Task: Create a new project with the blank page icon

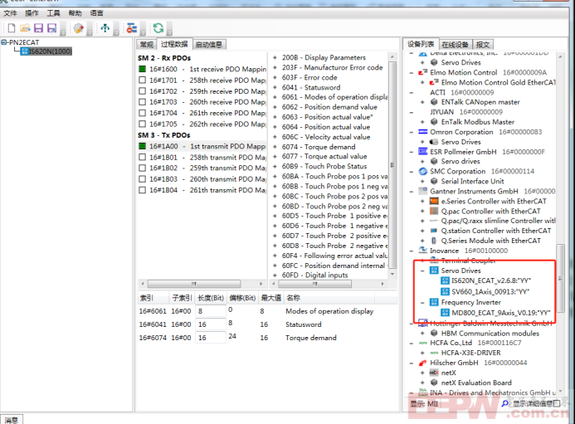Action: [x=12, y=28]
